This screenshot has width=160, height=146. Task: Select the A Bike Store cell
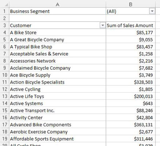coord(58,32)
